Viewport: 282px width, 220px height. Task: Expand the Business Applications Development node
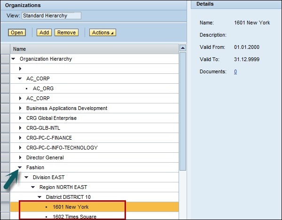pyautogui.click(x=20, y=108)
